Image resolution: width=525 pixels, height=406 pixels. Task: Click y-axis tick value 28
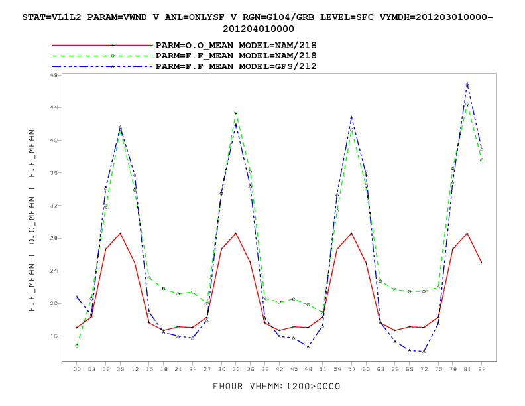point(54,238)
